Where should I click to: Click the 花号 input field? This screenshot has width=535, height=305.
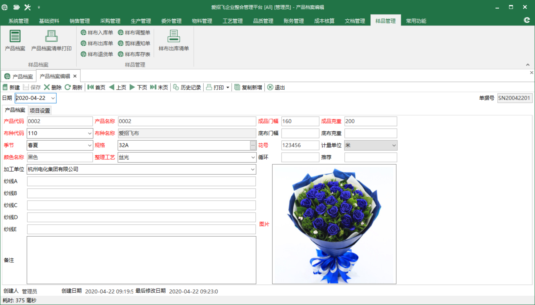coord(300,145)
